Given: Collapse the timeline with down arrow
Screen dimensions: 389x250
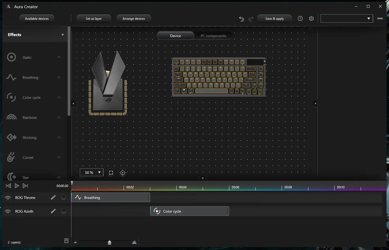Looking at the screenshot, I should pyautogui.click(x=203, y=178).
